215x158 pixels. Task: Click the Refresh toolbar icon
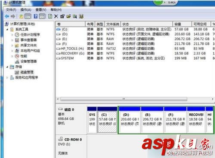[50, 16]
